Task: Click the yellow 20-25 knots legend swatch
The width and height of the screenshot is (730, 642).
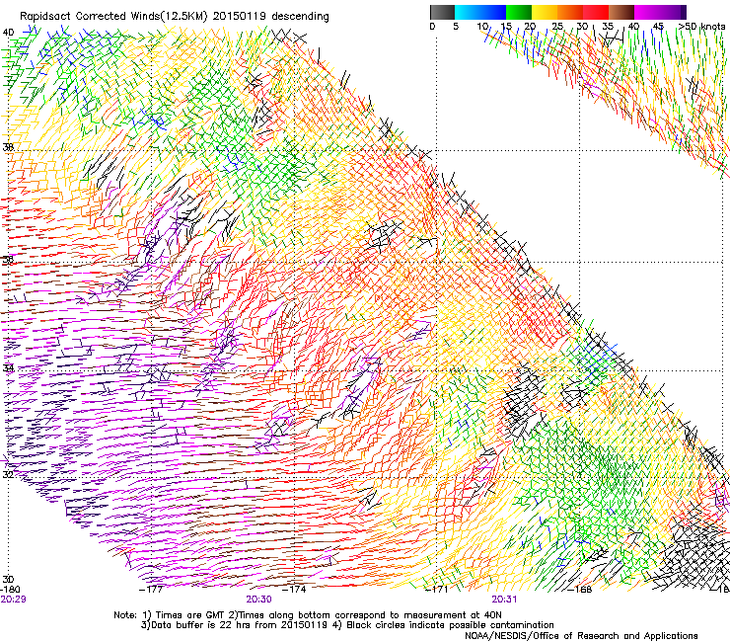Action: tap(545, 12)
